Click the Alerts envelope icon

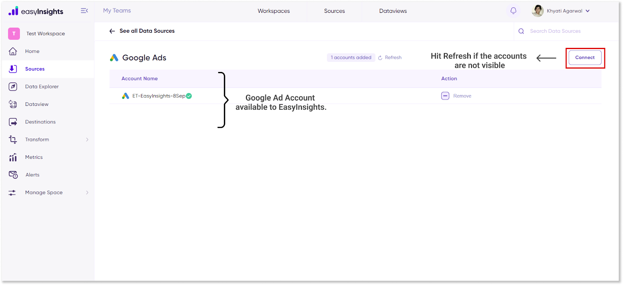point(13,175)
